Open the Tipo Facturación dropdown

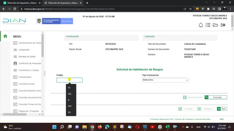165,80
